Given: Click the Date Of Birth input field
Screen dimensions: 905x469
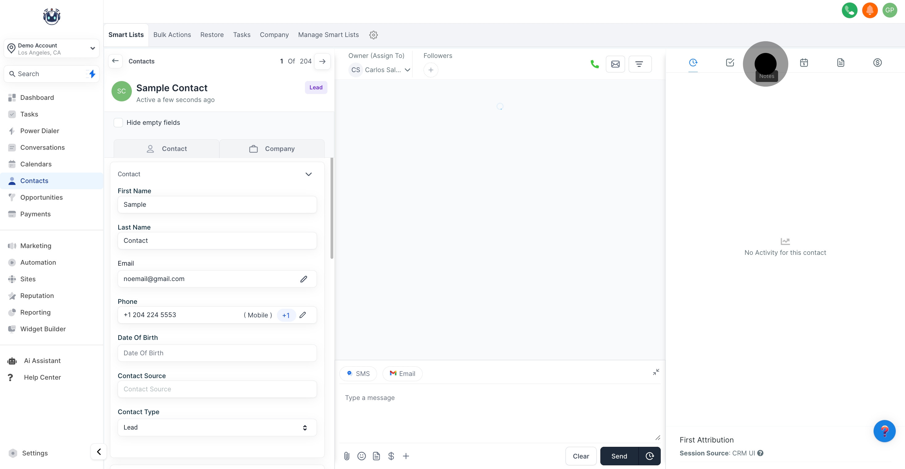Looking at the screenshot, I should [x=217, y=353].
